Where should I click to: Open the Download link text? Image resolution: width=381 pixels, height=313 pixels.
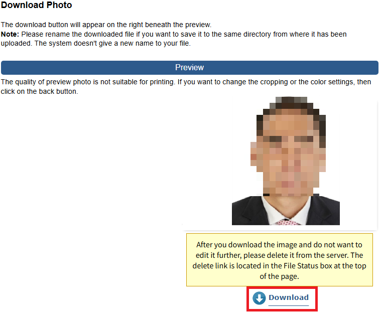click(289, 297)
